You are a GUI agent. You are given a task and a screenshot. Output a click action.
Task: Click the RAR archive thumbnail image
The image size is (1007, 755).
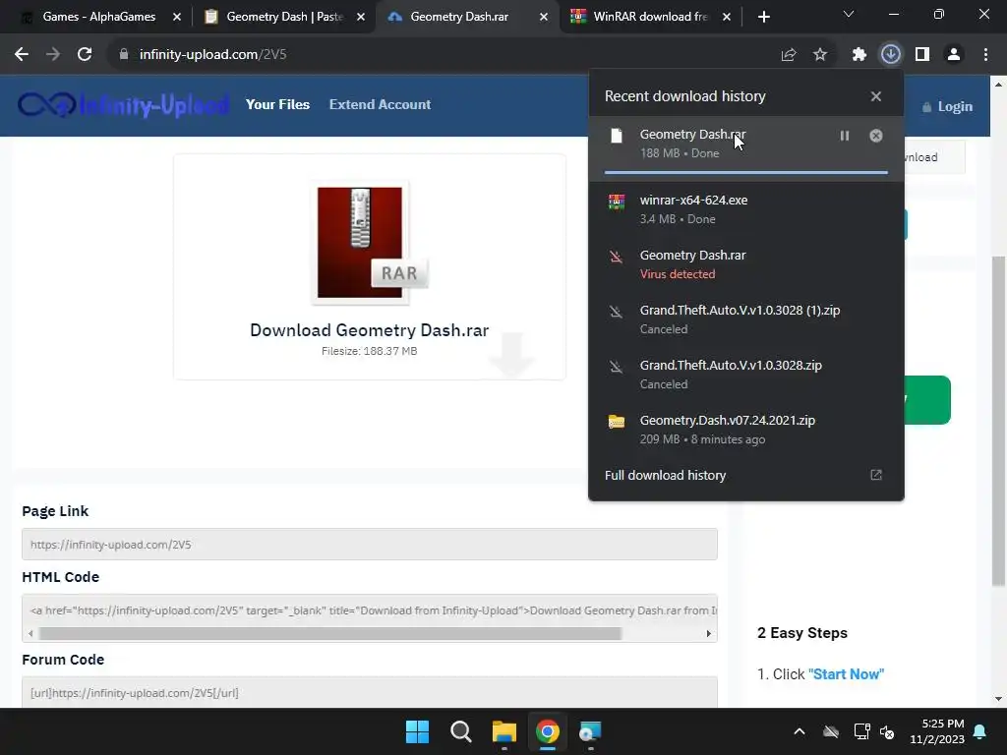point(370,243)
